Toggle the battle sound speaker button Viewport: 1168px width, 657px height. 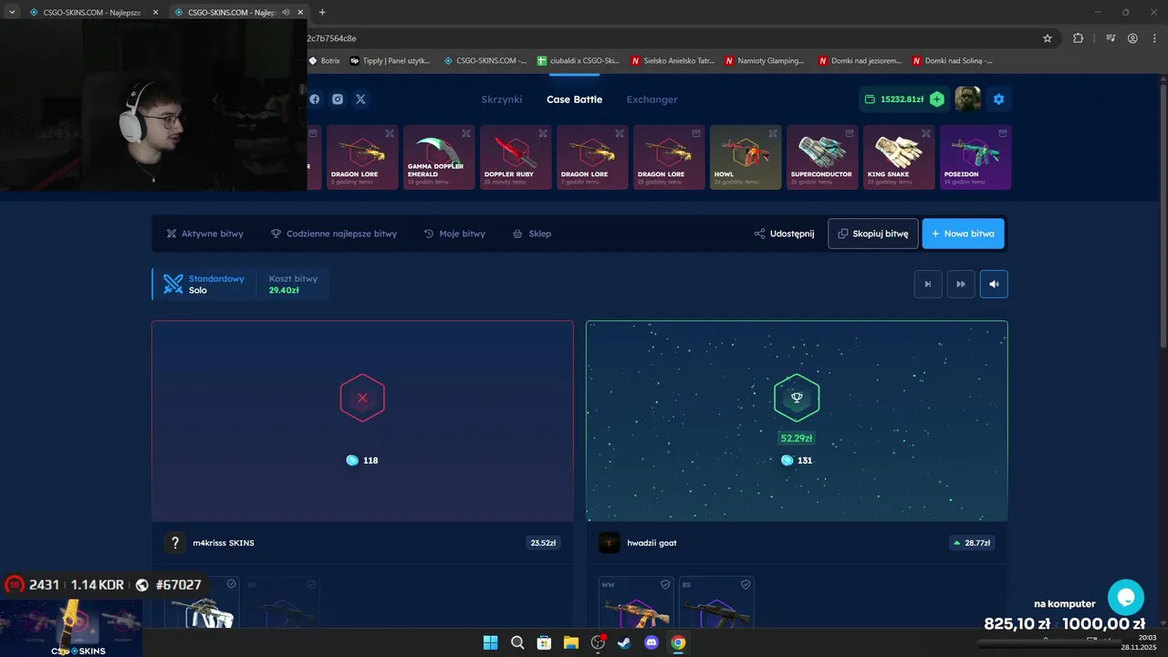click(x=994, y=284)
